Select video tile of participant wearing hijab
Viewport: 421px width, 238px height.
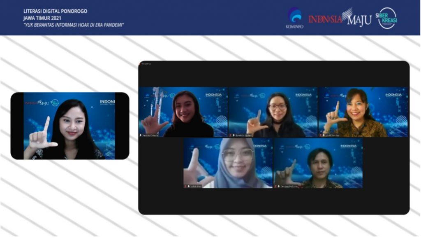(x=228, y=163)
